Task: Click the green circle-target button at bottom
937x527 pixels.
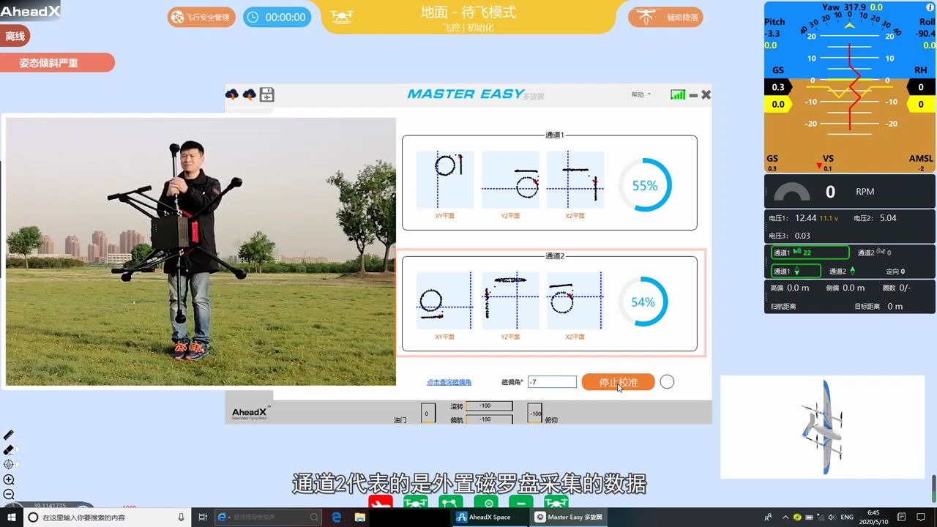Action: (x=486, y=502)
